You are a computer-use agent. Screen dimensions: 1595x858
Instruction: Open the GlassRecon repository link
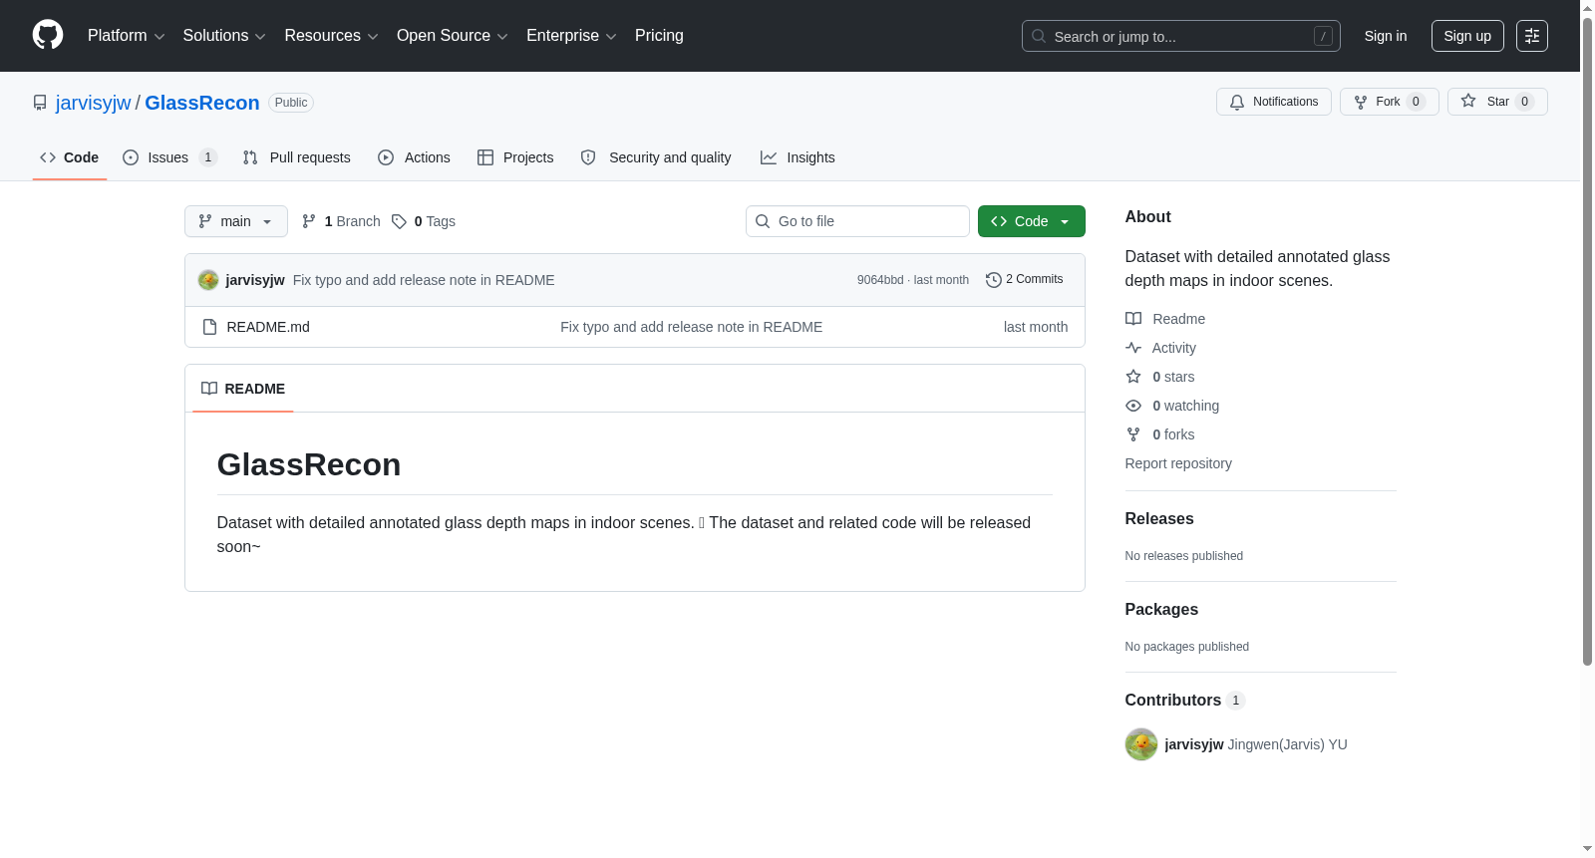pos(202,103)
